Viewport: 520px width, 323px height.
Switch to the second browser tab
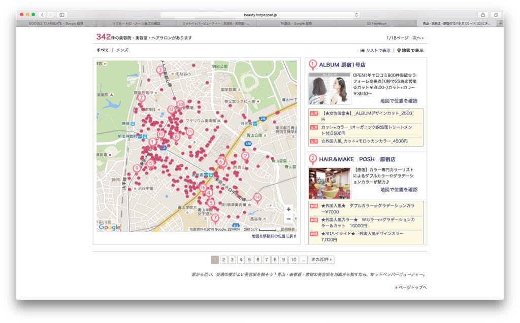pyautogui.click(x=136, y=23)
